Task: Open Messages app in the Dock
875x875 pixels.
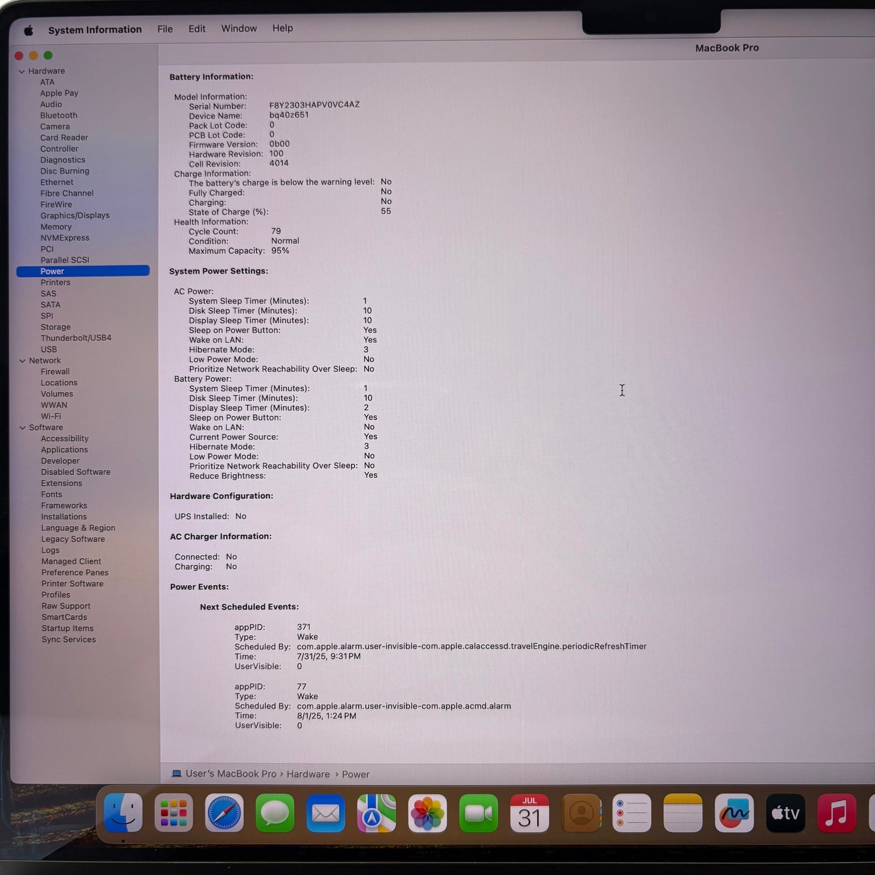Action: click(275, 813)
